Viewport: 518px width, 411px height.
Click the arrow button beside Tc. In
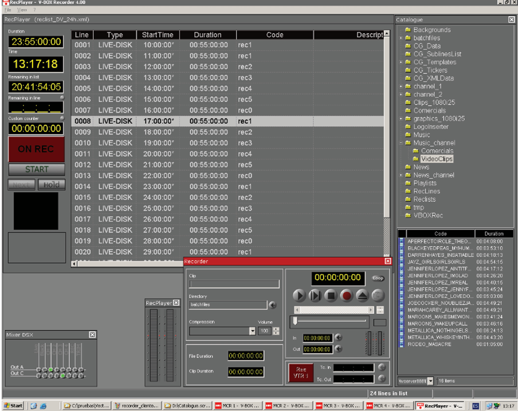tap(382, 367)
